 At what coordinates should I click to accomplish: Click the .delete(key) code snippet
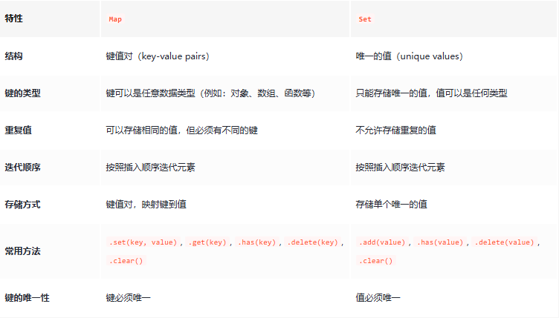tap(313, 242)
